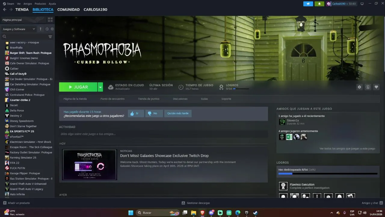Image resolution: width=385 pixels, height=217 pixels.
Task: Open Soporte tab
Action: 226,99
